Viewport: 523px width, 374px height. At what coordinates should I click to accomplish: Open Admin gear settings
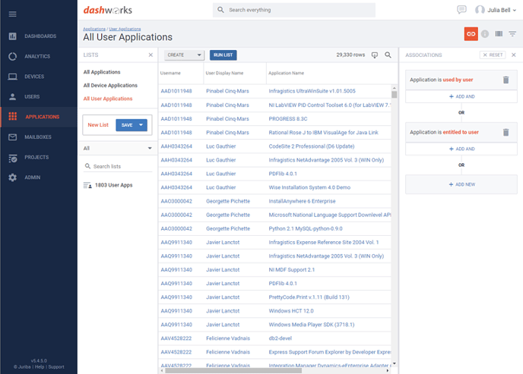[13, 178]
